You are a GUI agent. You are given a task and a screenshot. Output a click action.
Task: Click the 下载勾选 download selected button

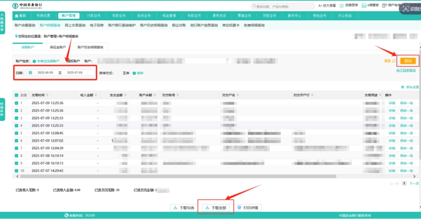coord(184,208)
